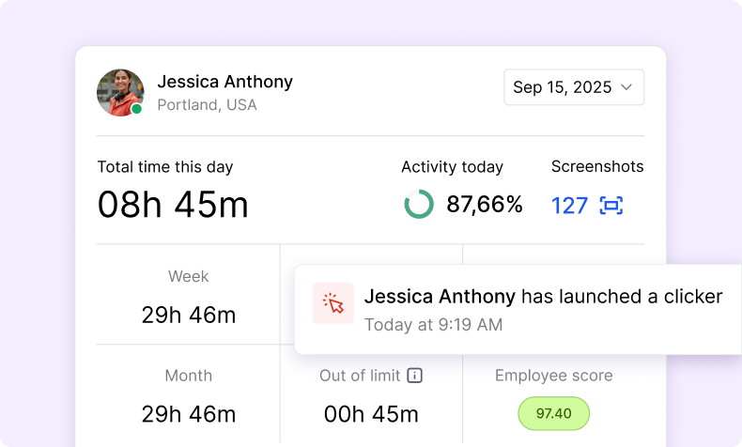Open the clicker launched notification popup
The width and height of the screenshot is (742, 447).
517,309
